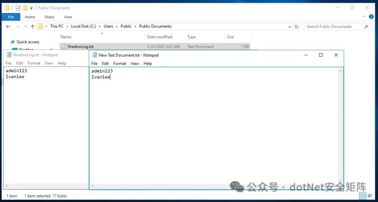This screenshot has height=202, width=378.
Task: Click scroll left arrow in New Text Document
Action: pyautogui.click(x=92, y=186)
